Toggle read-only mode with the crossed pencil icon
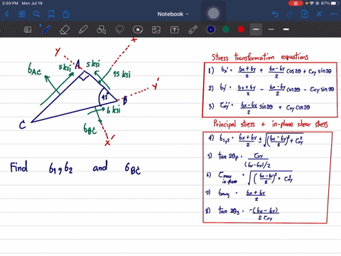 pyautogui.click(x=319, y=14)
